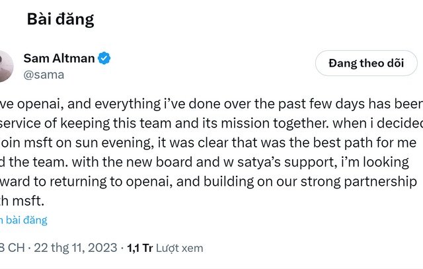Click the CH timestamp before the date
Image resolution: width=423 pixels, height=269 pixels.
pos(12,248)
